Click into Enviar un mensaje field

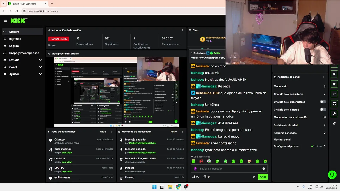pos(229,168)
